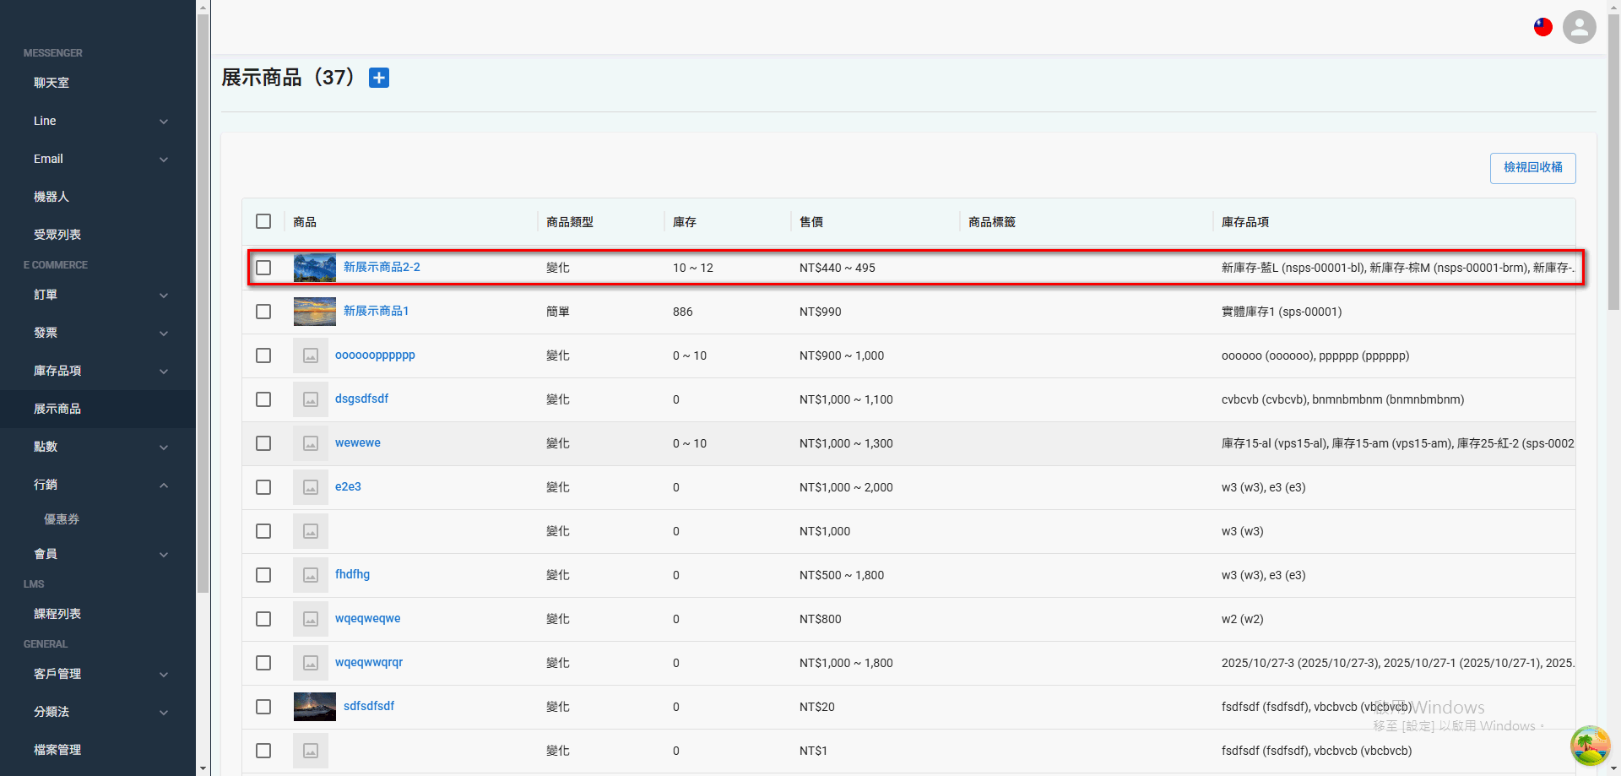This screenshot has width=1621, height=776.
Task: Open the ooooopppppp product link
Action: (375, 355)
